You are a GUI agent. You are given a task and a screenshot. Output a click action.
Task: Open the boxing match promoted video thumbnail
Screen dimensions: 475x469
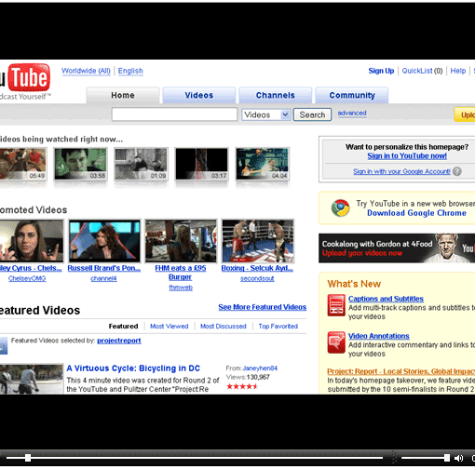click(258, 241)
